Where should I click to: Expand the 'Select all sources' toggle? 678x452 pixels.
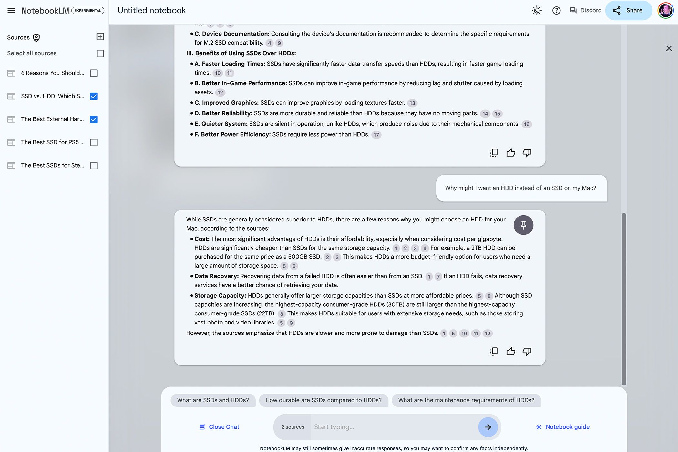coord(101,53)
